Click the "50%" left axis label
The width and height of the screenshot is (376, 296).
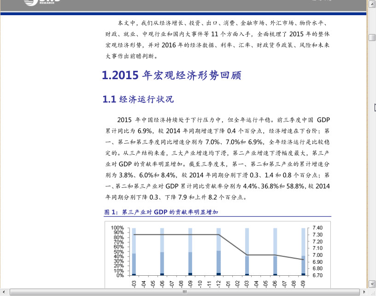pos(118,251)
